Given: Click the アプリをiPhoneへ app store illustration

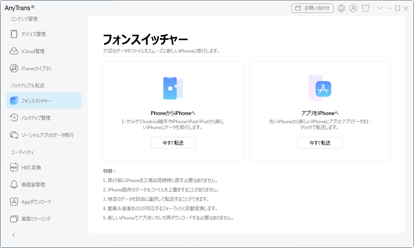Looking at the screenshot, I should (x=320, y=88).
